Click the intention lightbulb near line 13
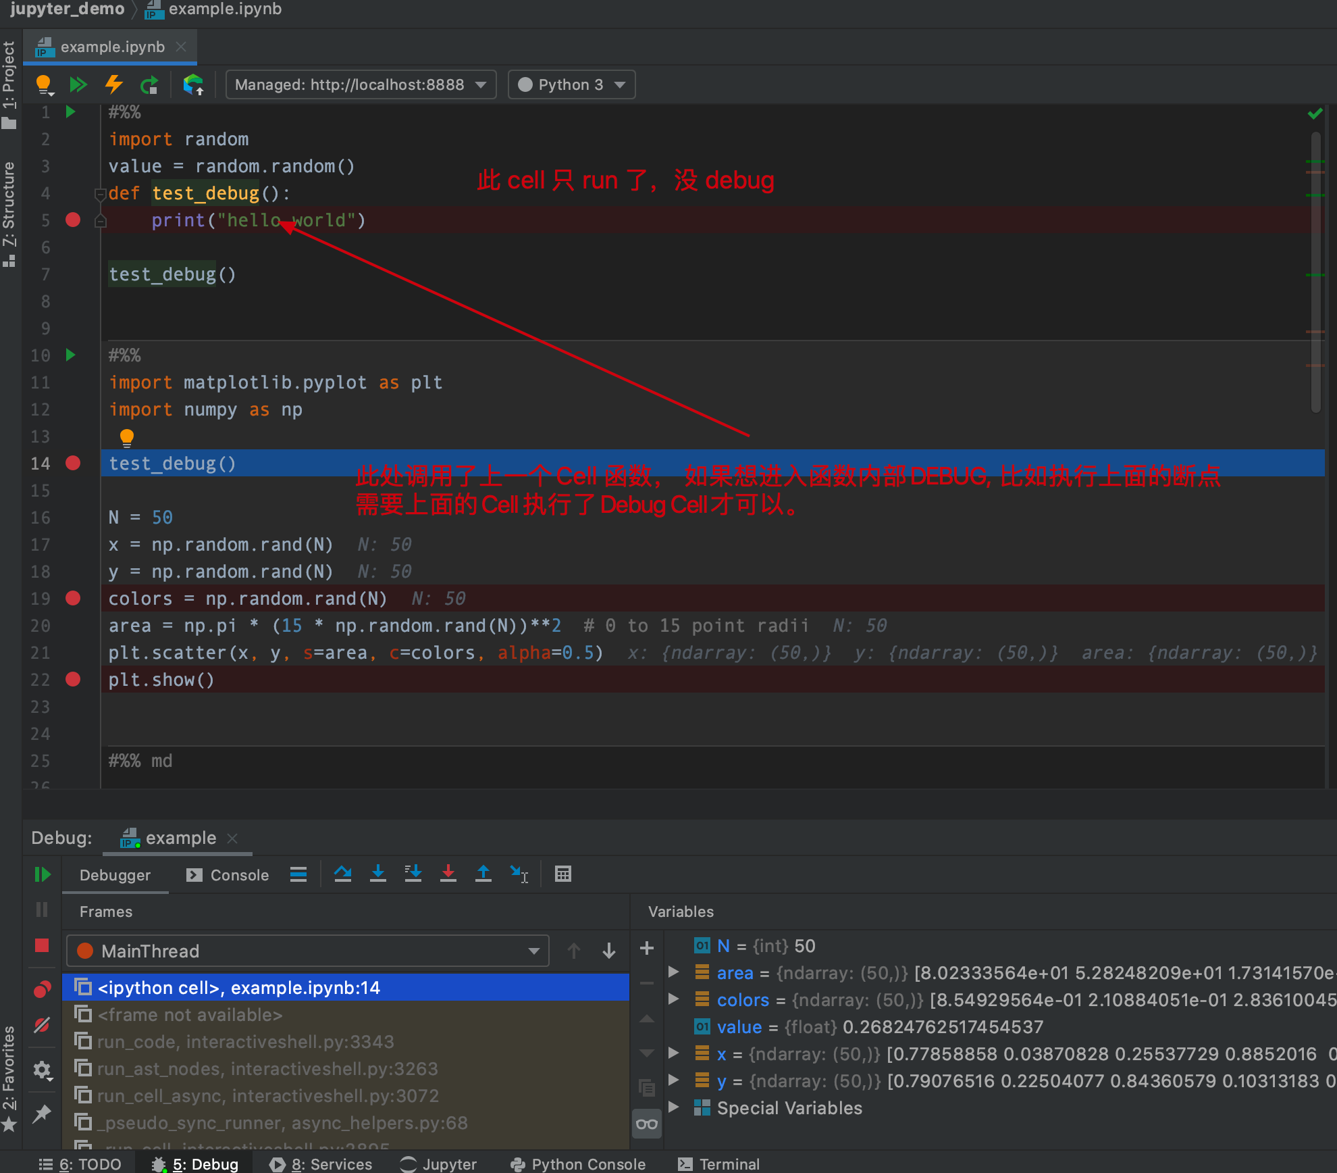Screen dimensions: 1337x1173 [x=126, y=437]
